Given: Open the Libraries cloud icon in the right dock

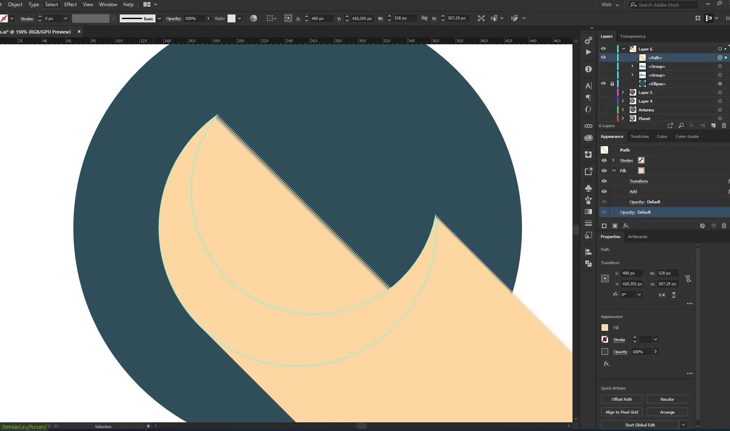Looking at the screenshot, I should click(588, 137).
